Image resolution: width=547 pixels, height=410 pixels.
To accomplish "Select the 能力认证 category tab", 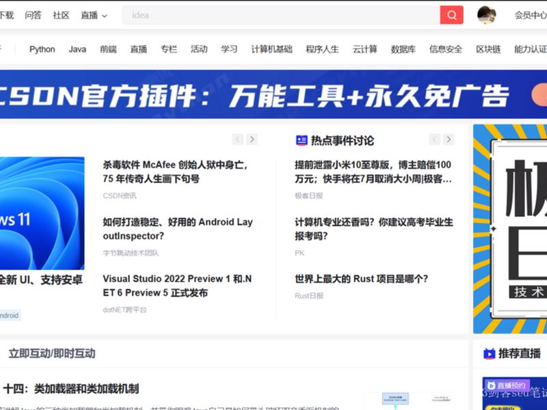I will click(x=531, y=49).
